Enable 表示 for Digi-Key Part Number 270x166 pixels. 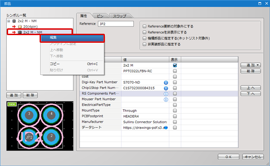tap(175, 82)
